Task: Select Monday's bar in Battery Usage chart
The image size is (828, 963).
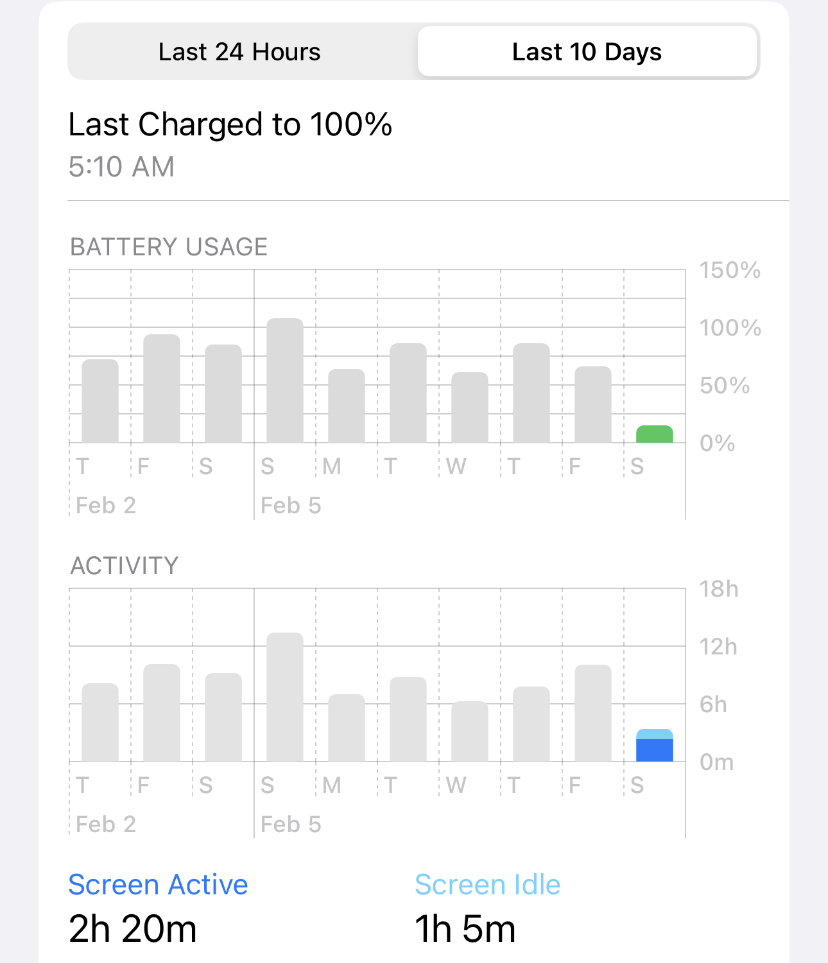Action: (x=347, y=405)
